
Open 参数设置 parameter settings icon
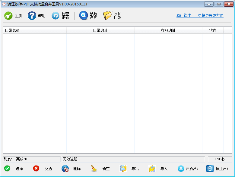(84, 16)
